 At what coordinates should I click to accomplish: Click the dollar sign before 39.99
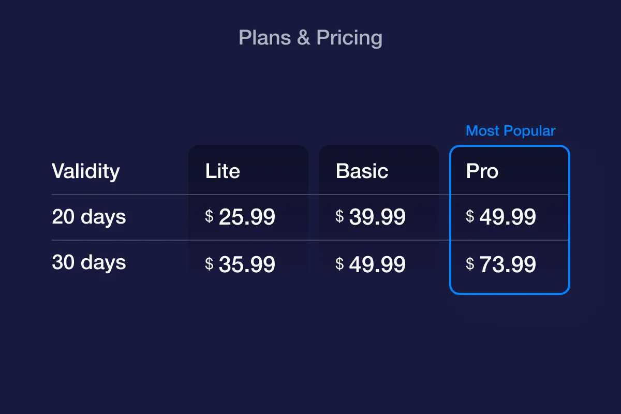(x=339, y=216)
